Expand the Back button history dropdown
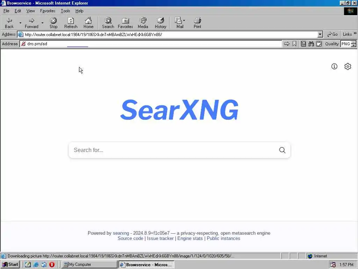Viewport: 358px width, 269px height. coord(20,23)
